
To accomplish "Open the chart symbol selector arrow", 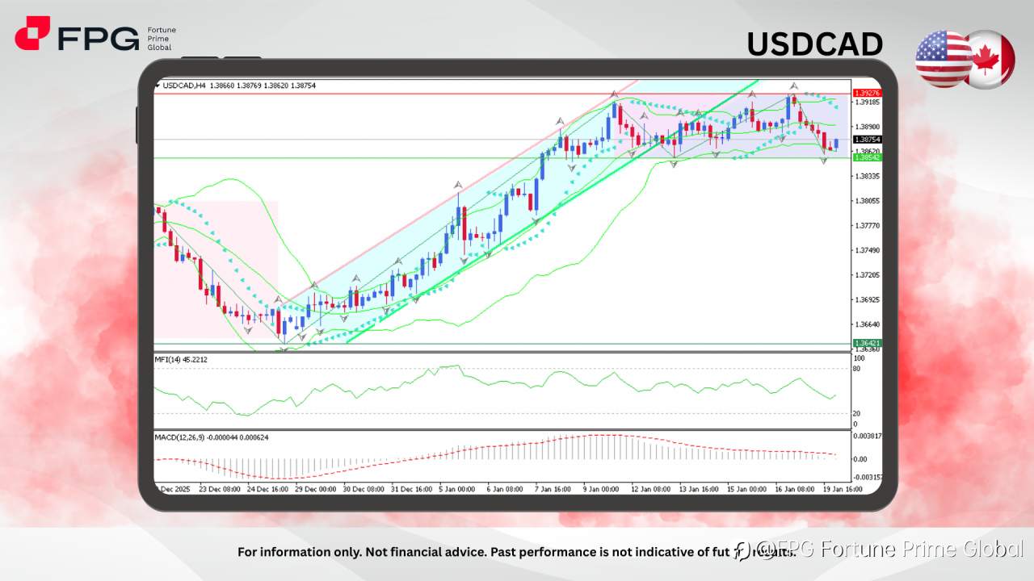I will click(158, 85).
